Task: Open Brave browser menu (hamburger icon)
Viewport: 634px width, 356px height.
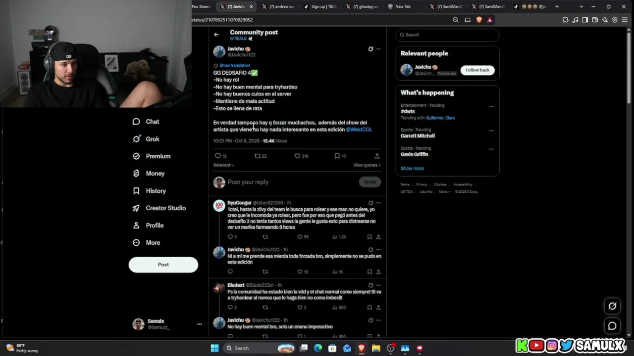Action: tap(625, 20)
